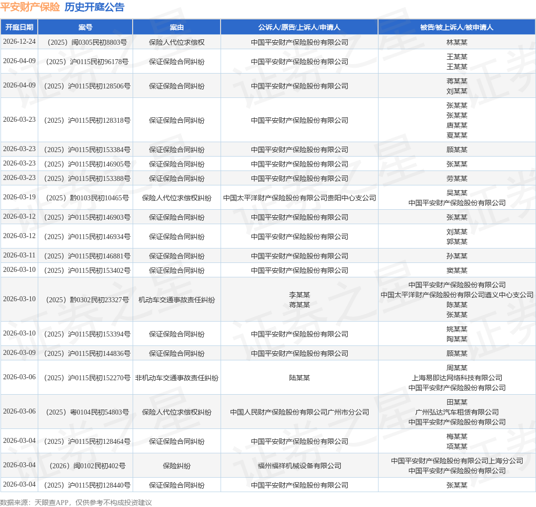Click defendant 郭某某
The image size is (536, 507).
[457, 242]
